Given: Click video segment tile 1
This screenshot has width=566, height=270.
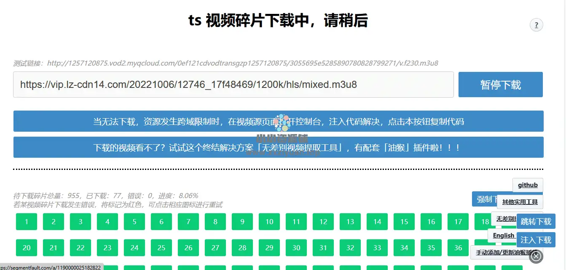Looking at the screenshot, I should (x=27, y=222).
